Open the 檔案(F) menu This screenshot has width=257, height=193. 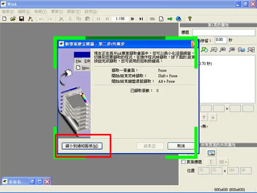coord(8,12)
